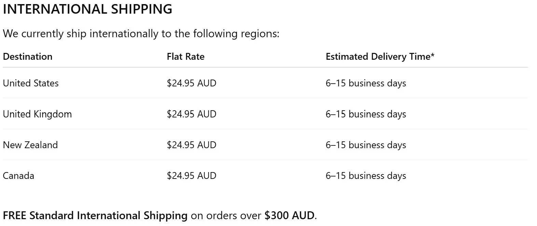Select the United States destination cell
Viewport: 537px width, 226px height.
(31, 83)
